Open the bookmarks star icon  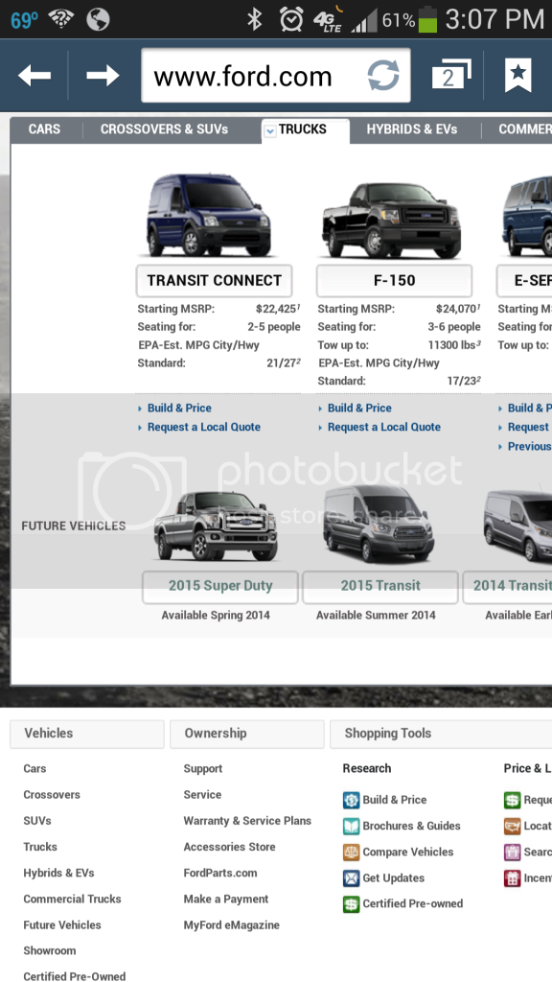coord(518,75)
